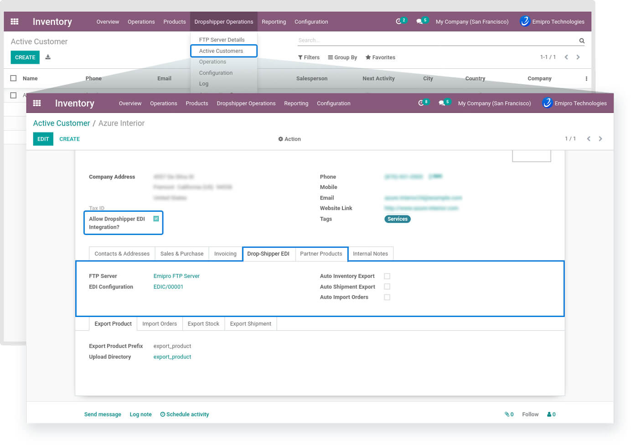Screen dimensions: 631x445
Task: Go to next record using right chevron
Action: point(600,139)
